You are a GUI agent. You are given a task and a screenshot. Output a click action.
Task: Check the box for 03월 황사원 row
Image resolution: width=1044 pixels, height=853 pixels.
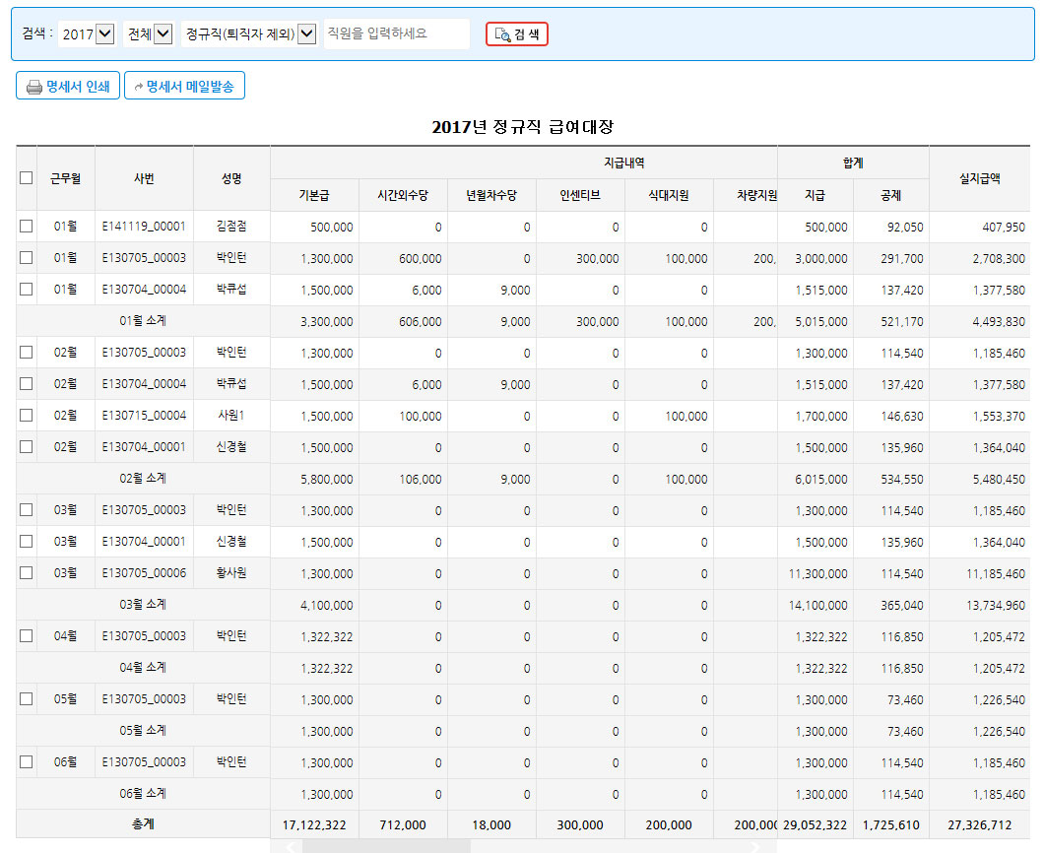tap(26, 572)
